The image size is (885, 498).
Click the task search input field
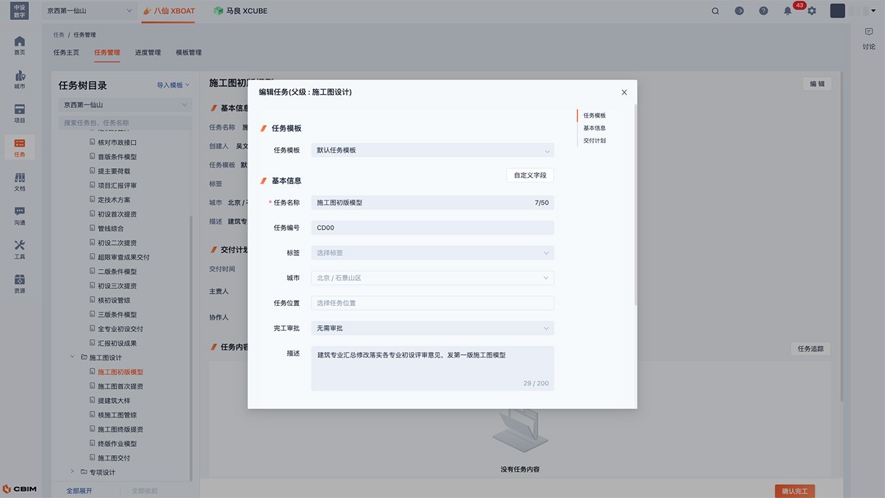point(123,122)
